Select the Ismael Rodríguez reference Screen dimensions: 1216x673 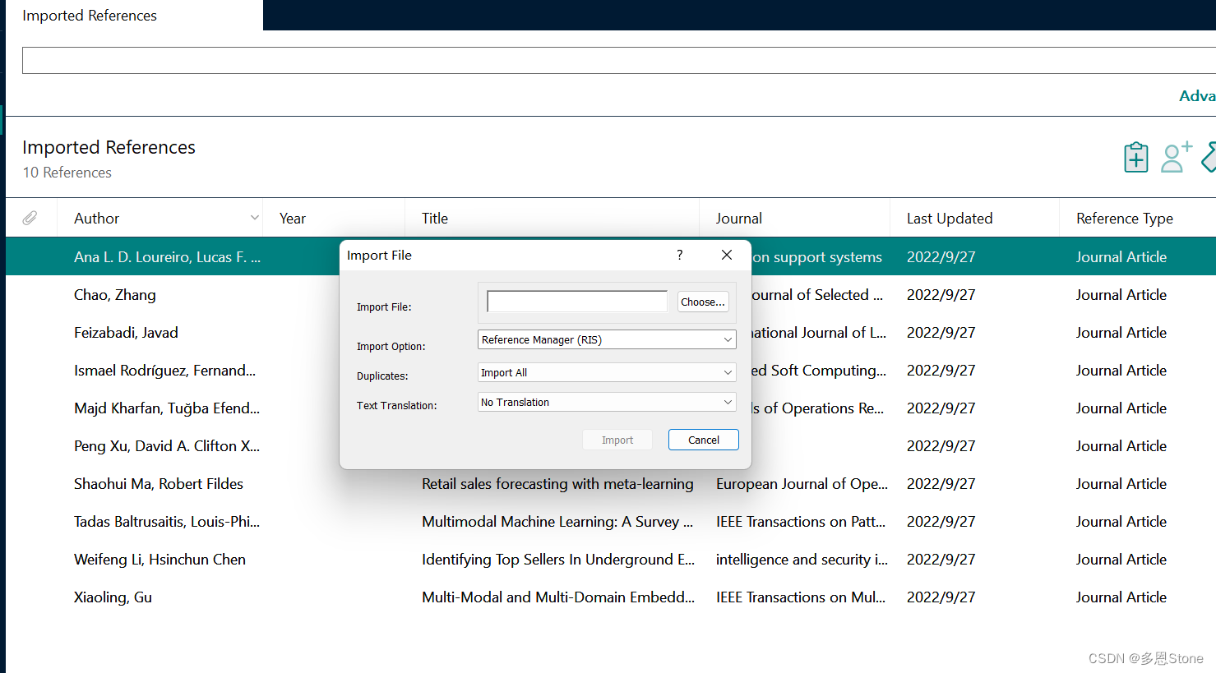point(164,371)
